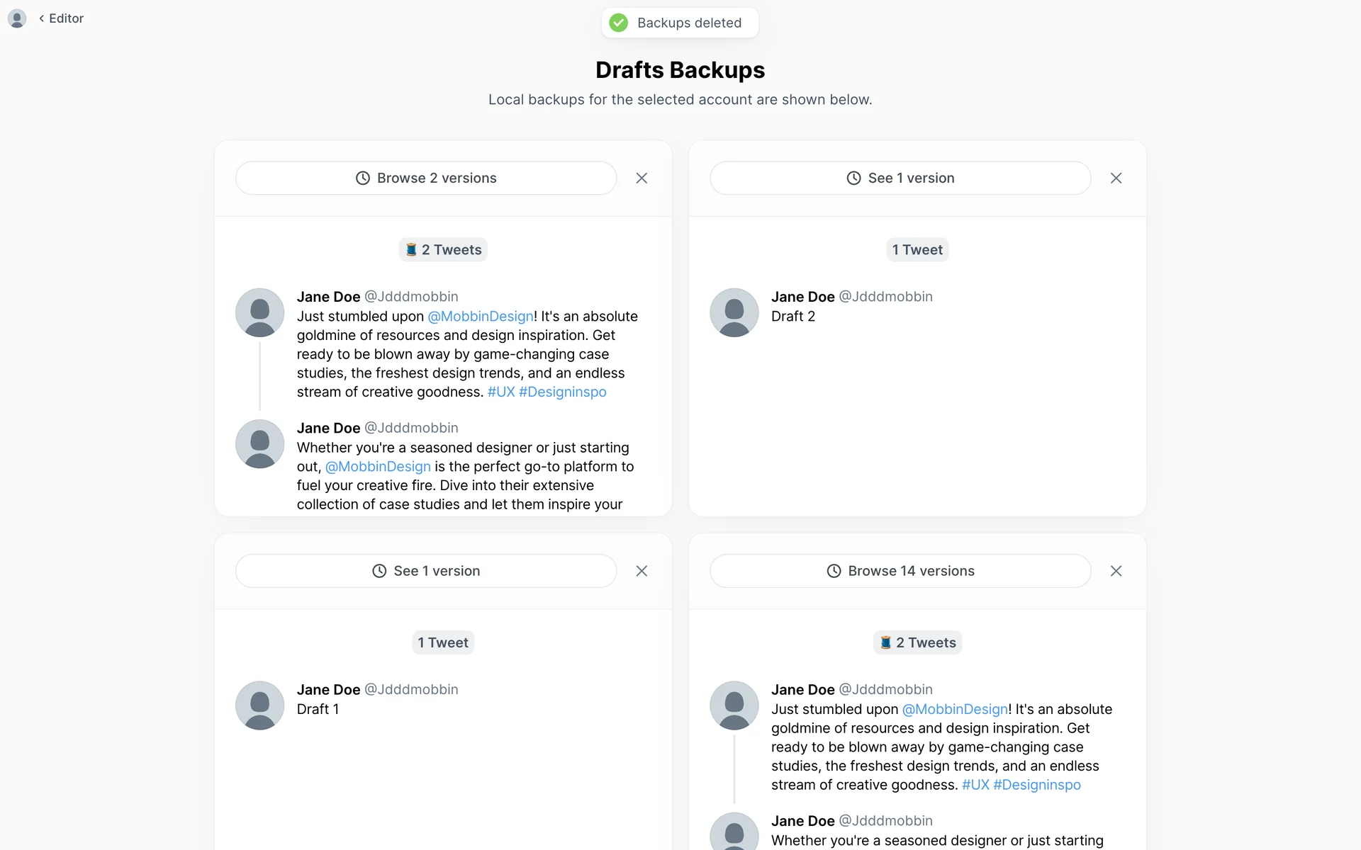The width and height of the screenshot is (1361, 850).
Task: Remove the Draft 2 backup using X
Action: (1116, 178)
